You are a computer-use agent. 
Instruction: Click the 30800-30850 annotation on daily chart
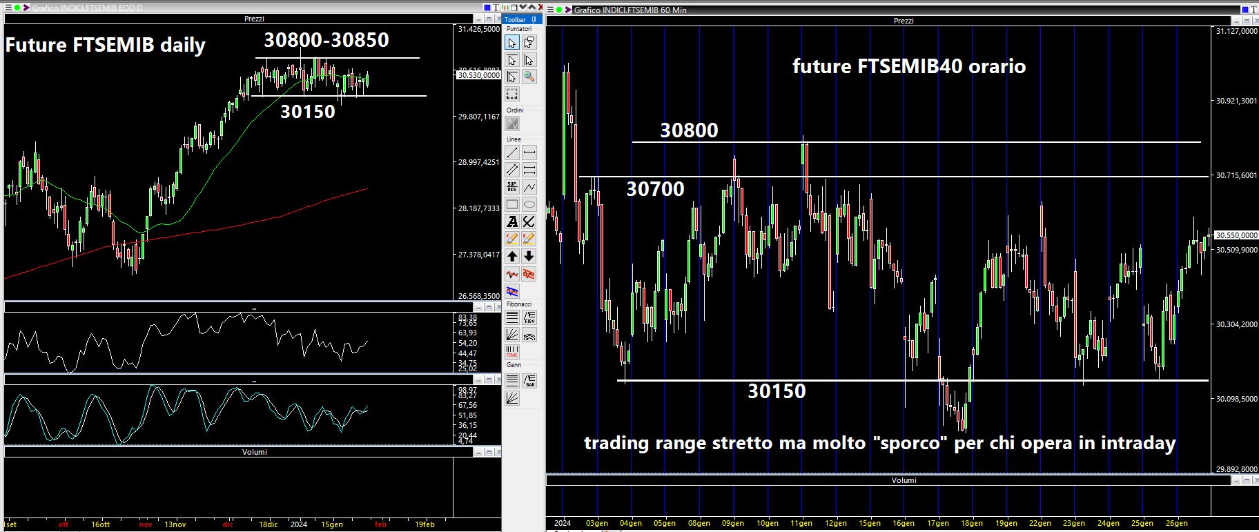326,40
